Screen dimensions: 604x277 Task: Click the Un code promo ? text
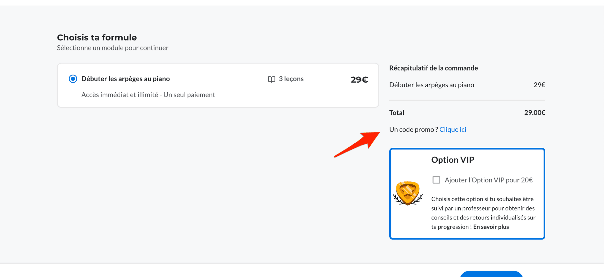pos(413,130)
